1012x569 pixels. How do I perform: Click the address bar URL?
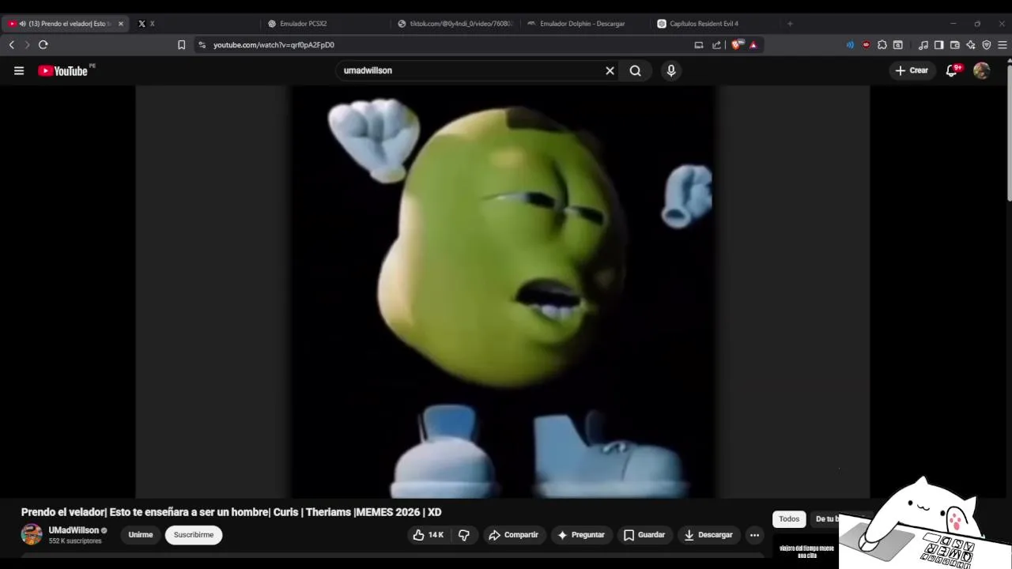(274, 45)
